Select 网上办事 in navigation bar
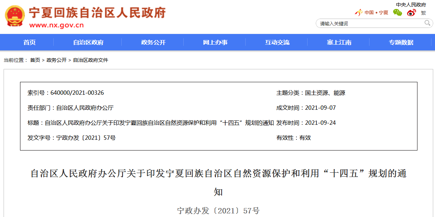435x217 pixels. pos(215,42)
